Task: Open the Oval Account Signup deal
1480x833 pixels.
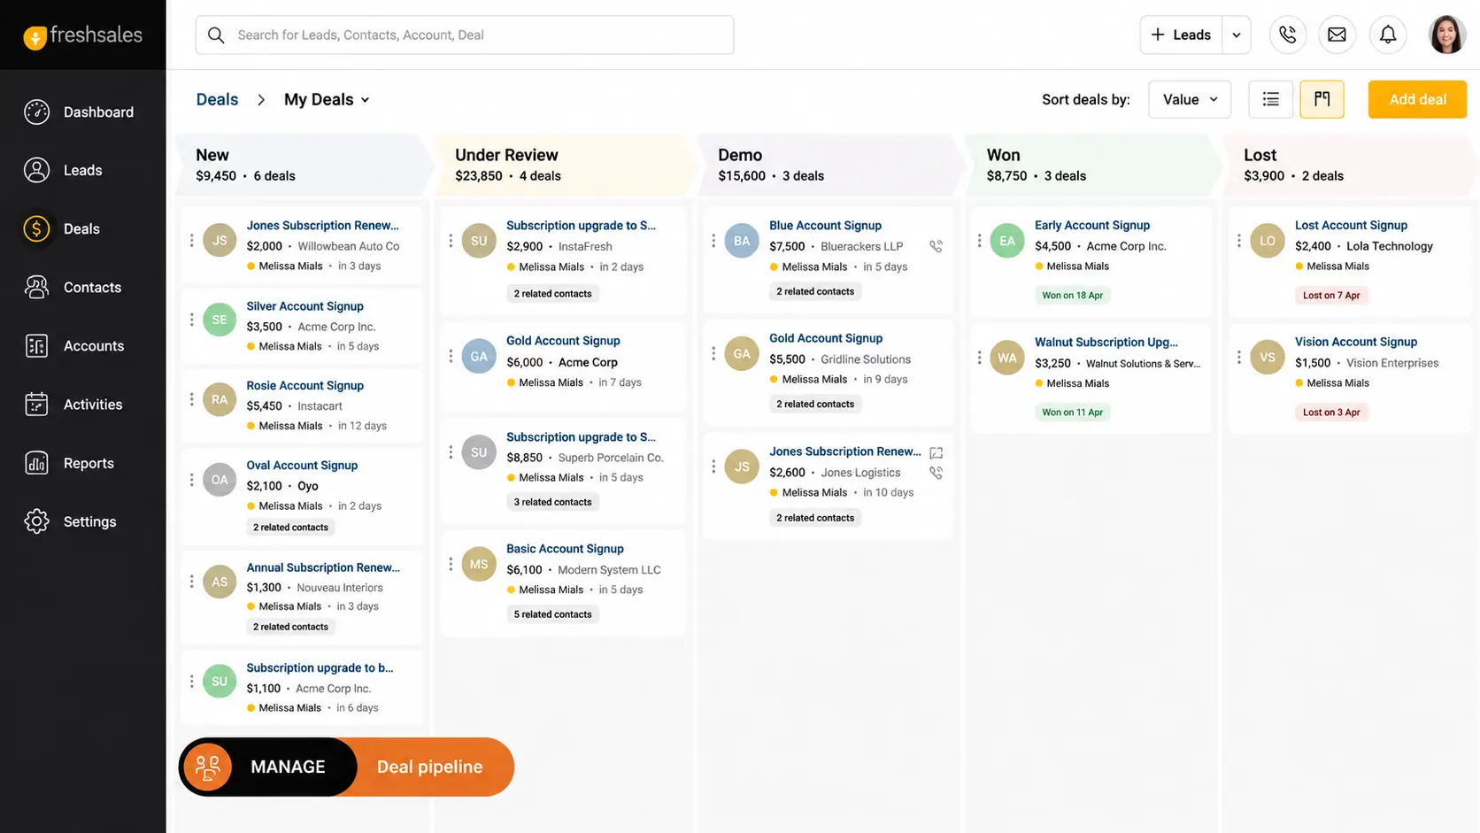Action: (302, 466)
